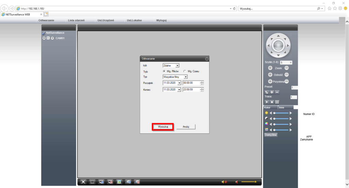Screen dimensions: 349x188
Task: Open the Lista zdarzeń menu
Action: pyautogui.click(x=76, y=20)
